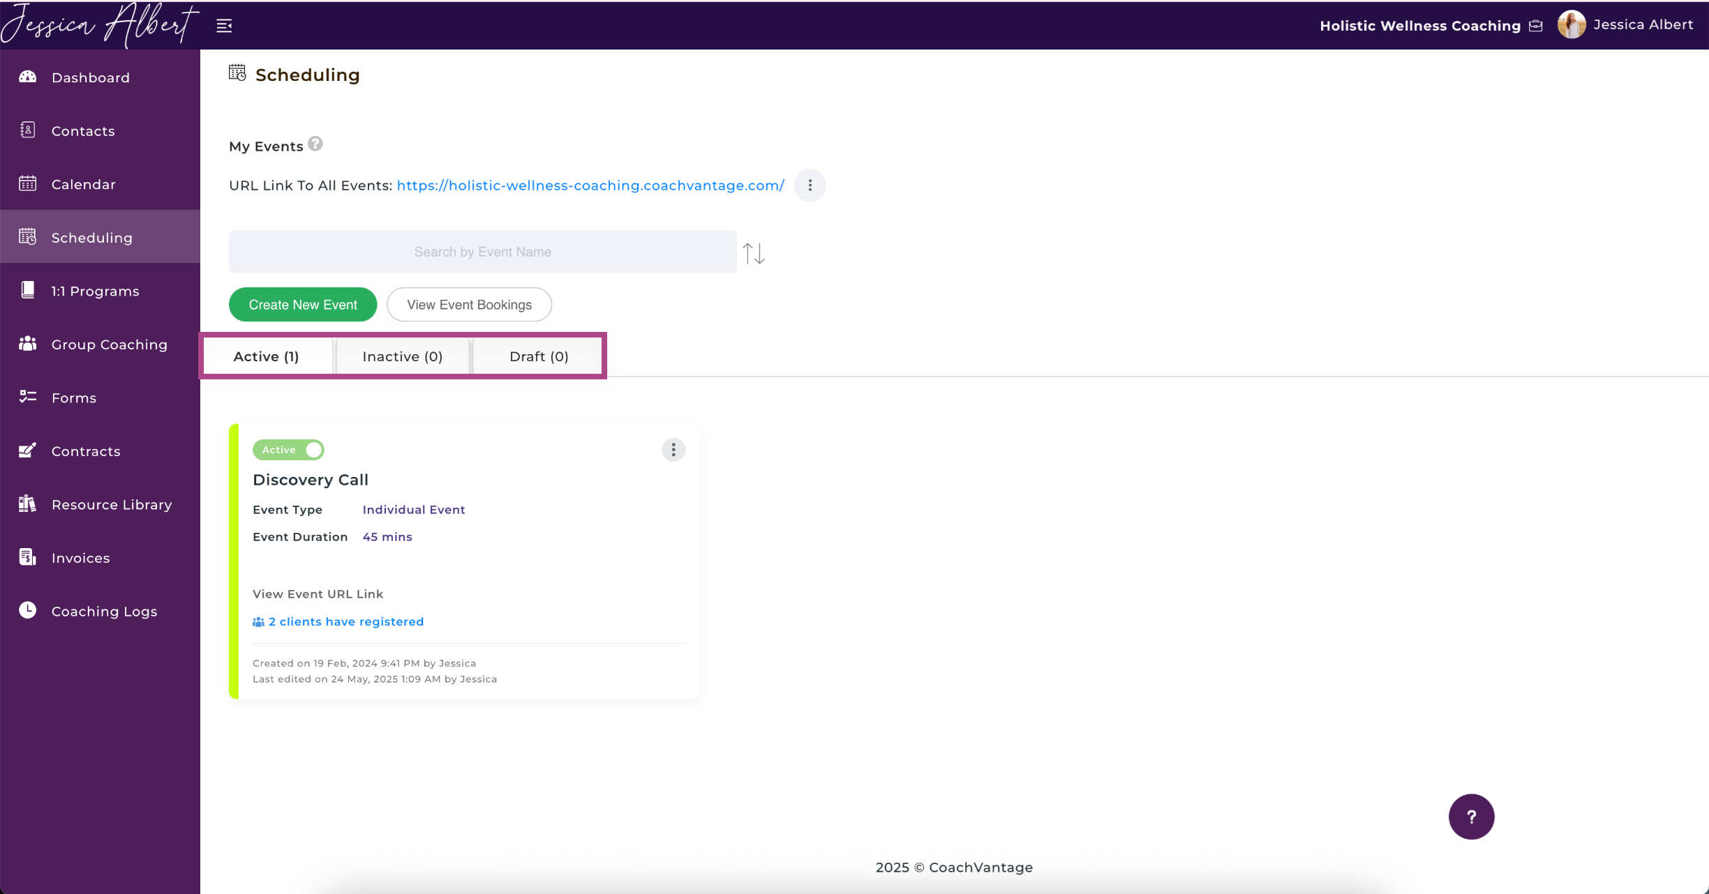This screenshot has height=894, width=1709.
Task: Open Group Coaching in the sidebar
Action: 100,344
